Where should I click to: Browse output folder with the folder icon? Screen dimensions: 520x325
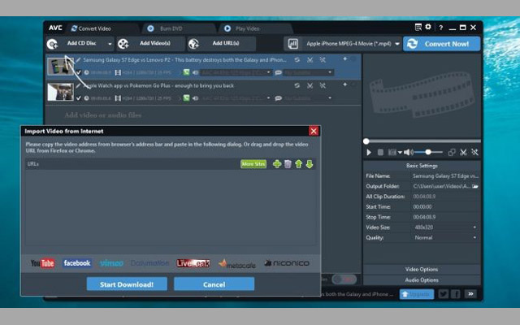[475, 186]
